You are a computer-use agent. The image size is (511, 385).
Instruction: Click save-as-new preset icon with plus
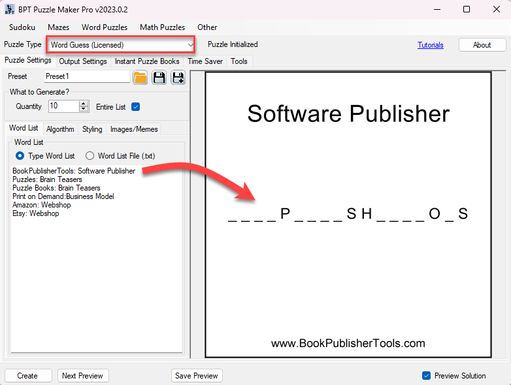tap(178, 78)
